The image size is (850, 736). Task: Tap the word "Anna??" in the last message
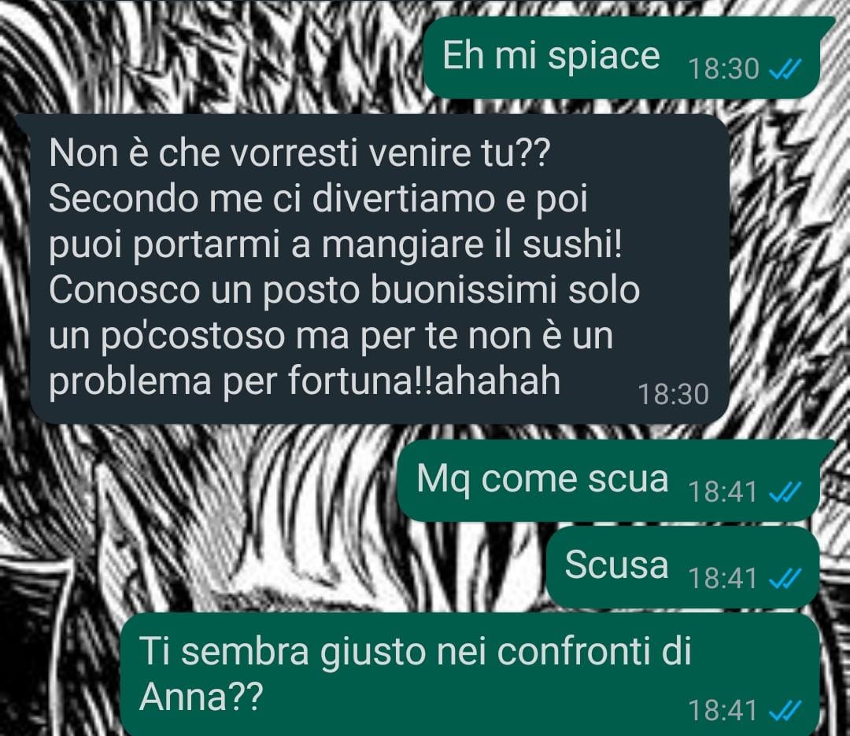(201, 697)
